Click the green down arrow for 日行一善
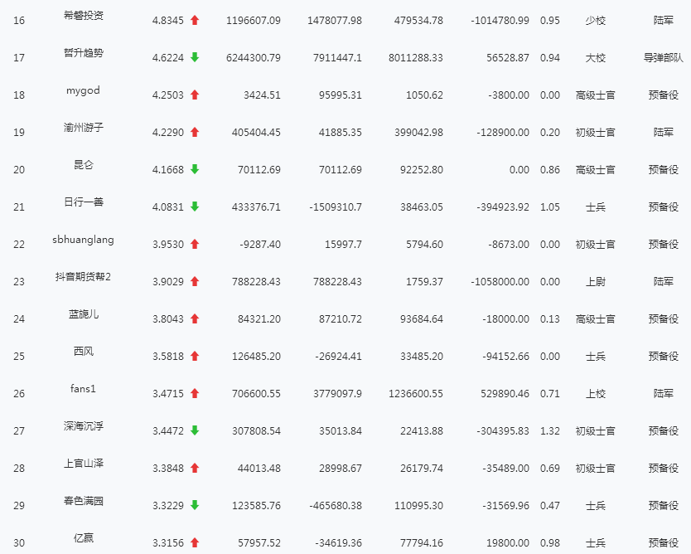The height and width of the screenshot is (554, 691). coord(195,207)
